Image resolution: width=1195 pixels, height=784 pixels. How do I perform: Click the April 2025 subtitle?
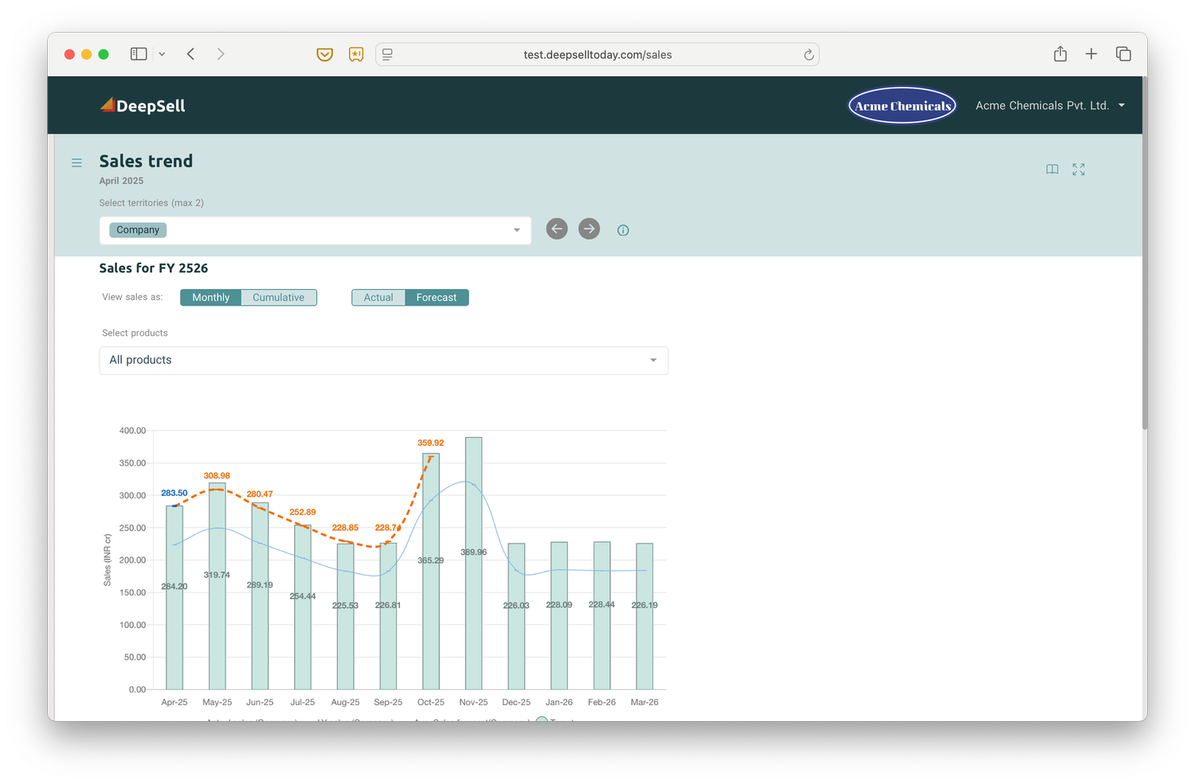[121, 181]
